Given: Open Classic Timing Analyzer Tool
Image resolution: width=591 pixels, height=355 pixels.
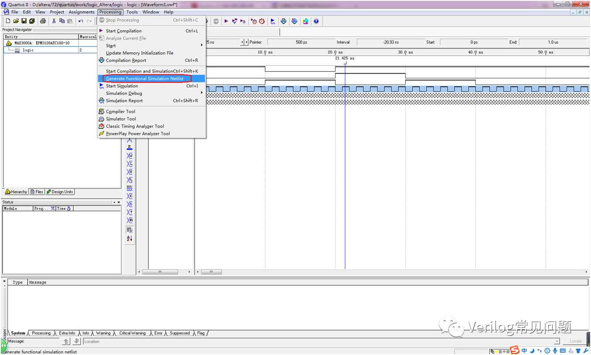Looking at the screenshot, I should coord(151,126).
